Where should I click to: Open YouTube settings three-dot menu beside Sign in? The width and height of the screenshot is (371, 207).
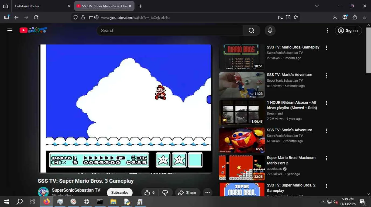click(x=327, y=30)
